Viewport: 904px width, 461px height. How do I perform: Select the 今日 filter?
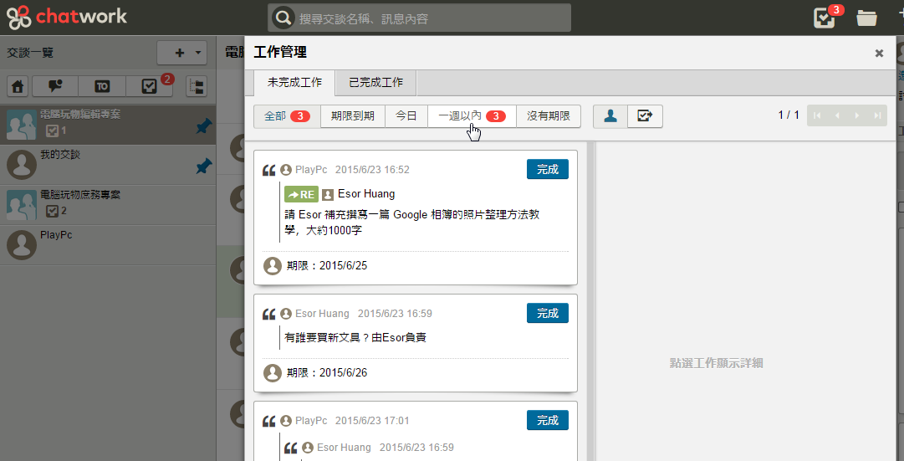(x=406, y=116)
